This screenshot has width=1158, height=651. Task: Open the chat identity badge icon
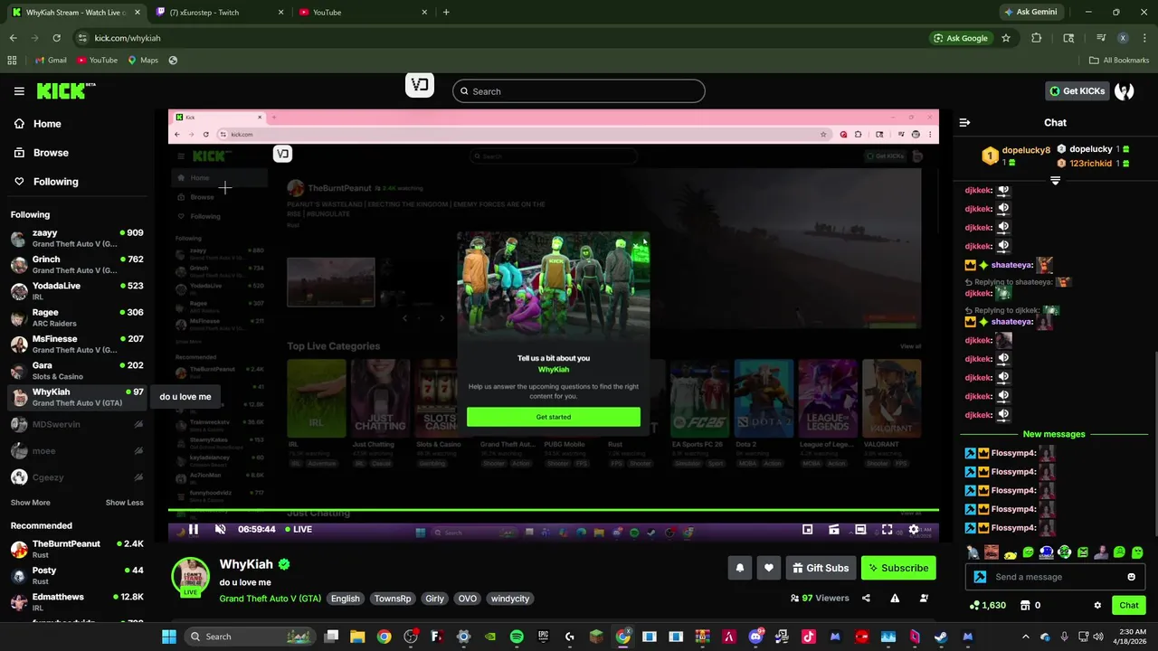click(979, 577)
